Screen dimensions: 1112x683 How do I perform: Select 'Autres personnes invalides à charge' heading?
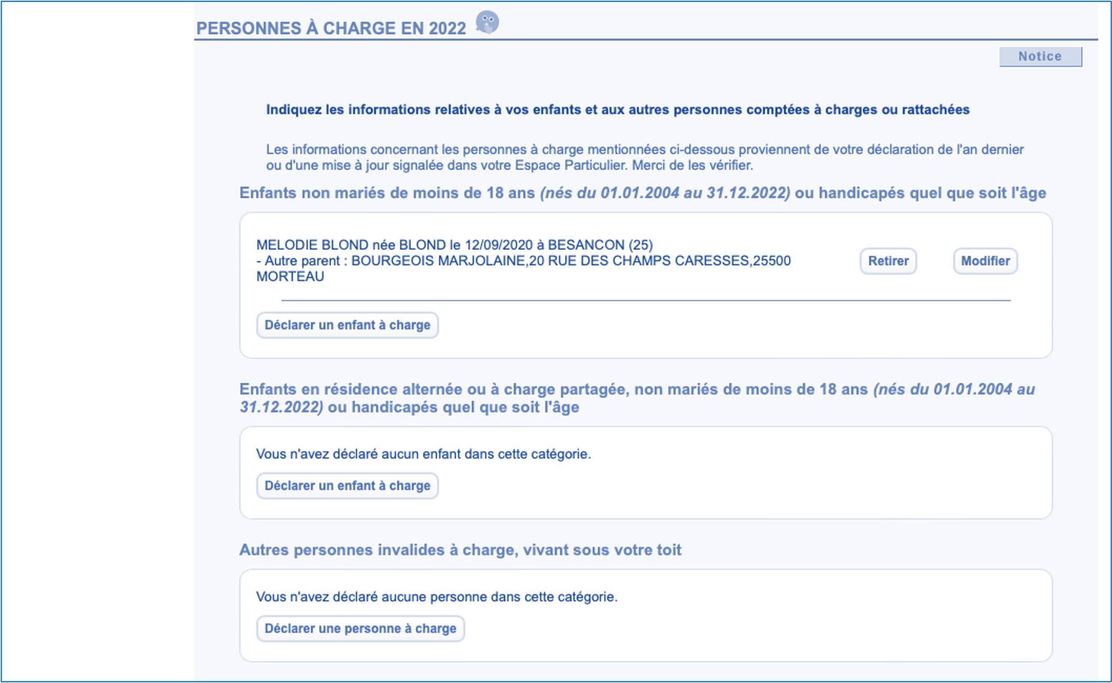[x=460, y=550]
